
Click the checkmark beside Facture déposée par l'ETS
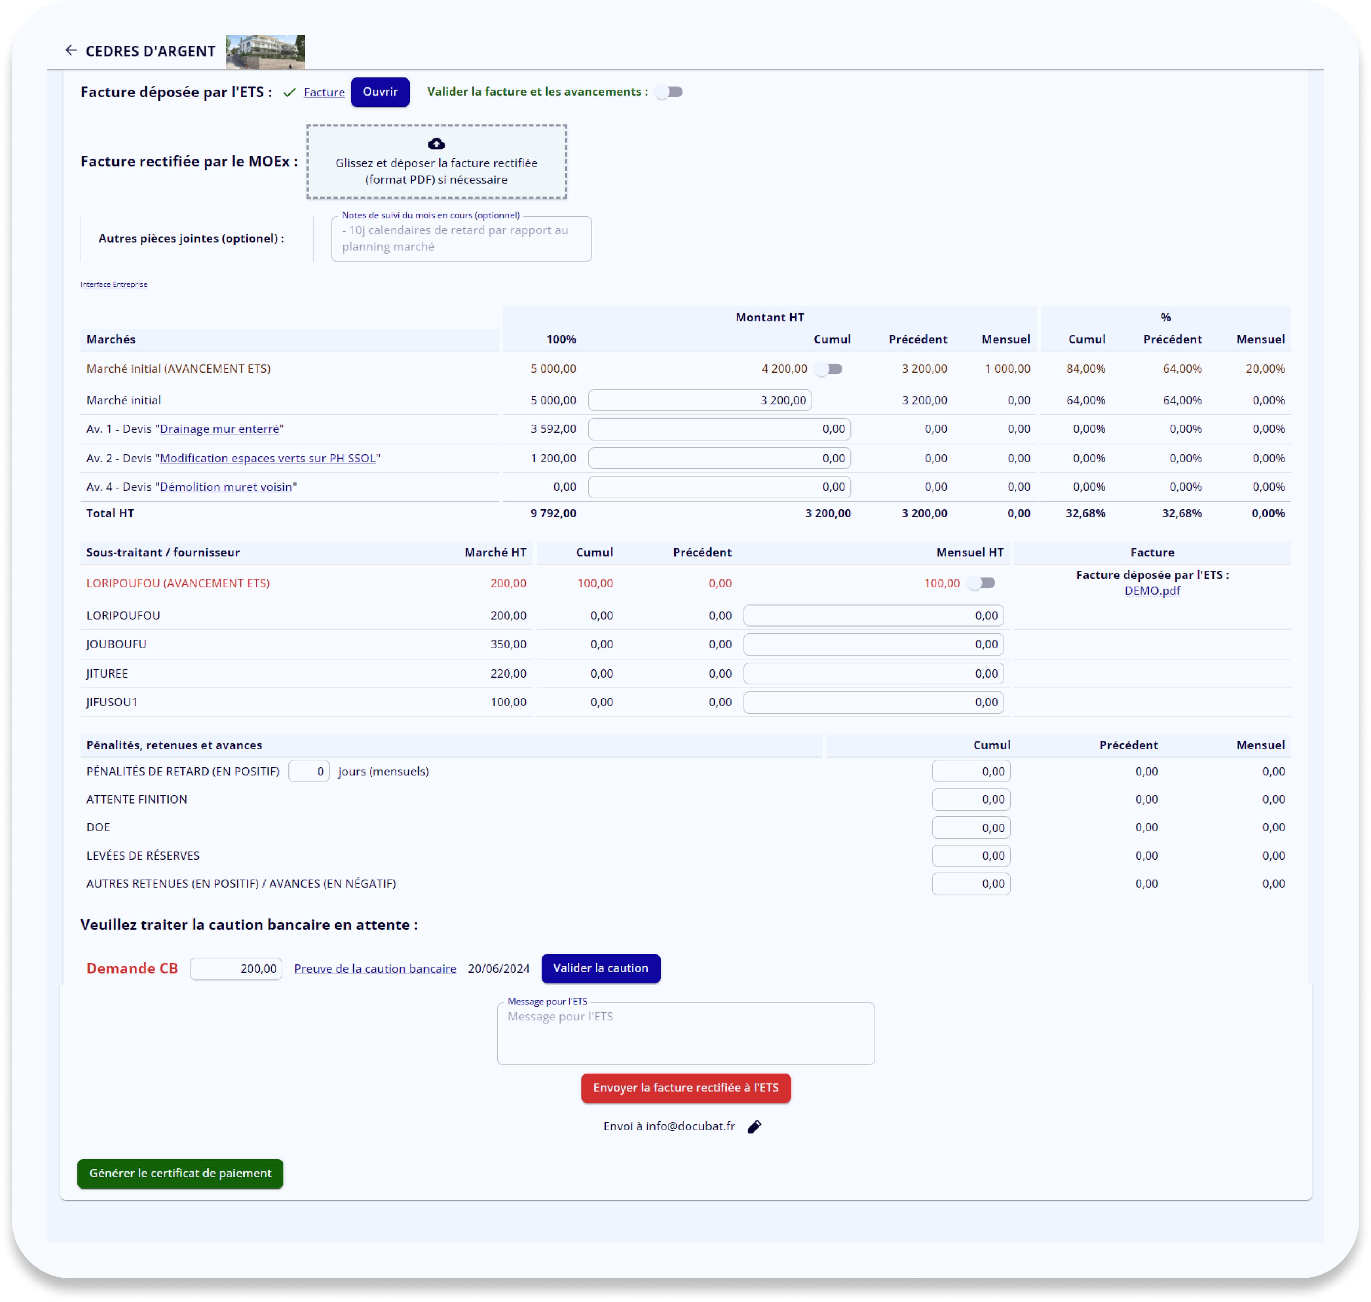(x=289, y=92)
